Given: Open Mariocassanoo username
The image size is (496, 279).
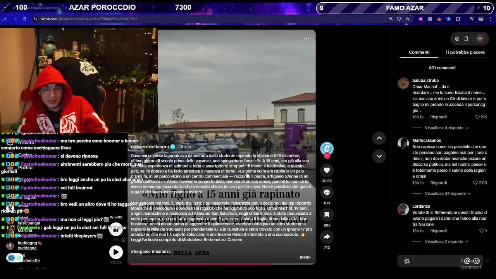Looking at the screenshot, I should pos(427,140).
